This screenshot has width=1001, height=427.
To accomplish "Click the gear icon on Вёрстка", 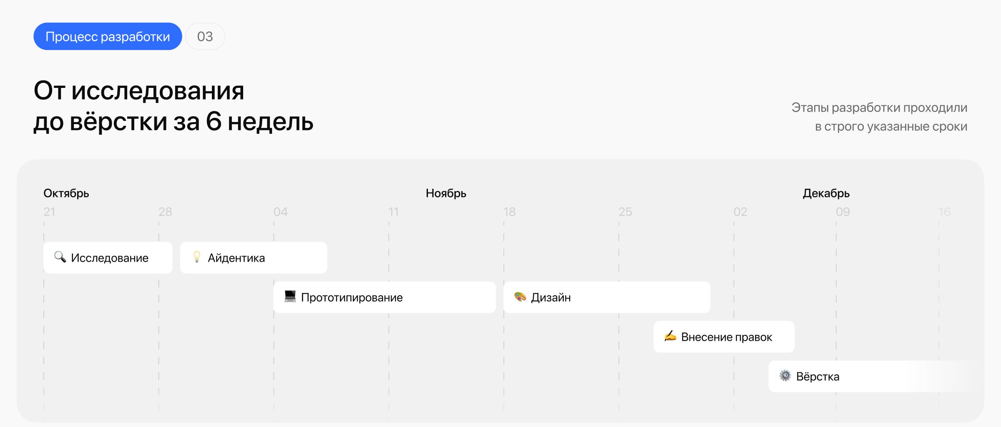I will point(785,376).
